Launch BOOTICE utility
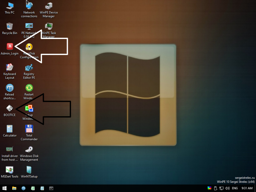Image resolution: width=256 pixels, height=192 pixels. [10, 111]
